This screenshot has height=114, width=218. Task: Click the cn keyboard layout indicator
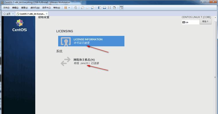pos(190,22)
